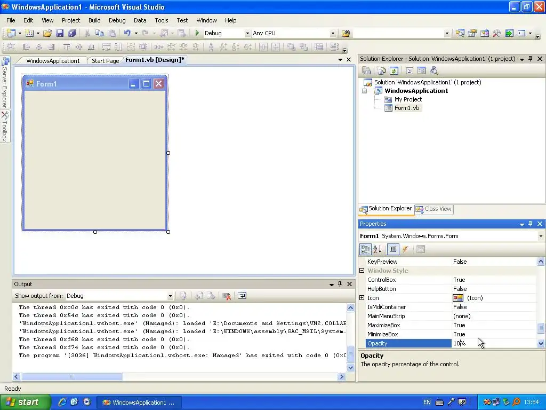This screenshot has width=546, height=410.
Task: Click the Form1 title bar in designer
Action: (95, 84)
